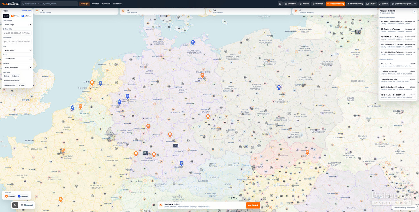Expand the user account menu

click(404, 4)
